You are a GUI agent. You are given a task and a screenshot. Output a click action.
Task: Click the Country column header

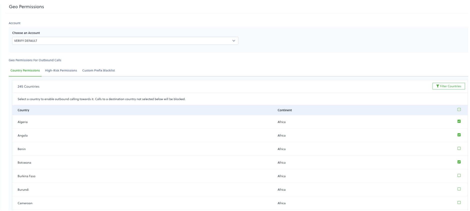pyautogui.click(x=23, y=110)
